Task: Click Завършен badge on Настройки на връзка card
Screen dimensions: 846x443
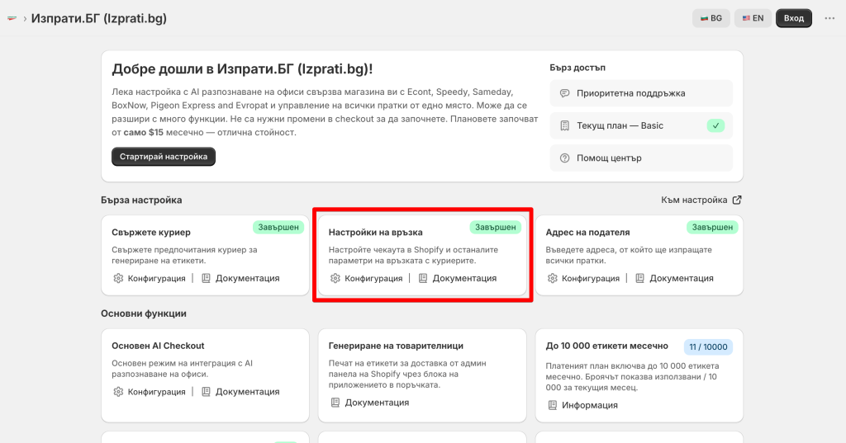Action: click(x=496, y=228)
